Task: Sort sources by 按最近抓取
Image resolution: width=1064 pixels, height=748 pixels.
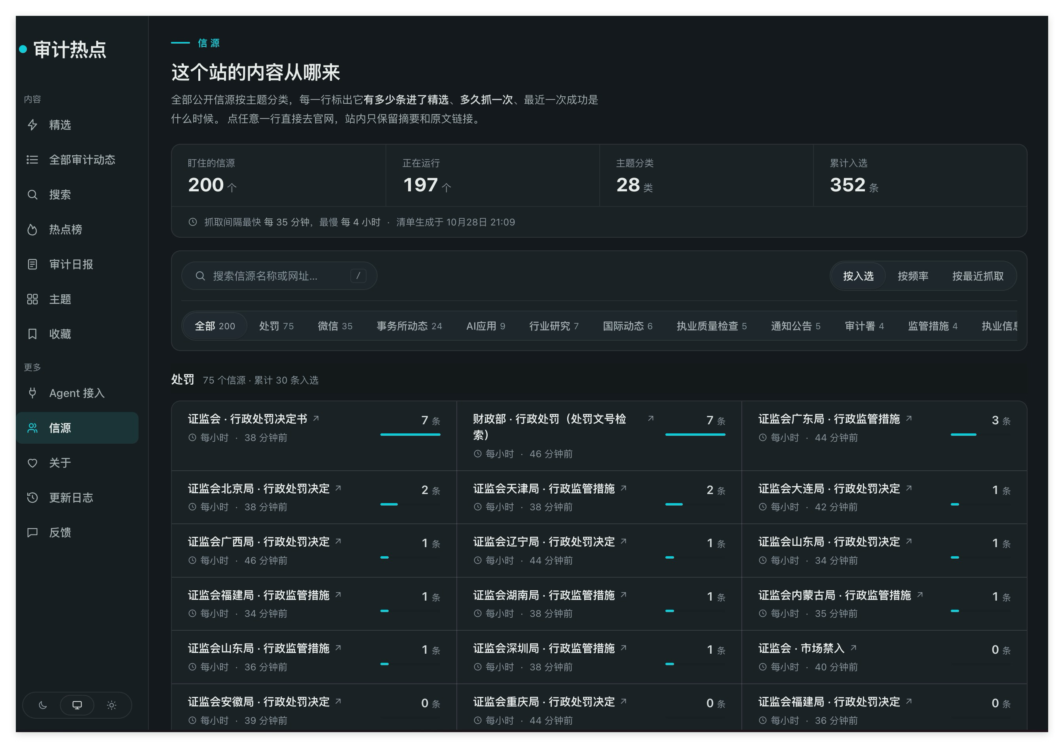Action: point(977,276)
